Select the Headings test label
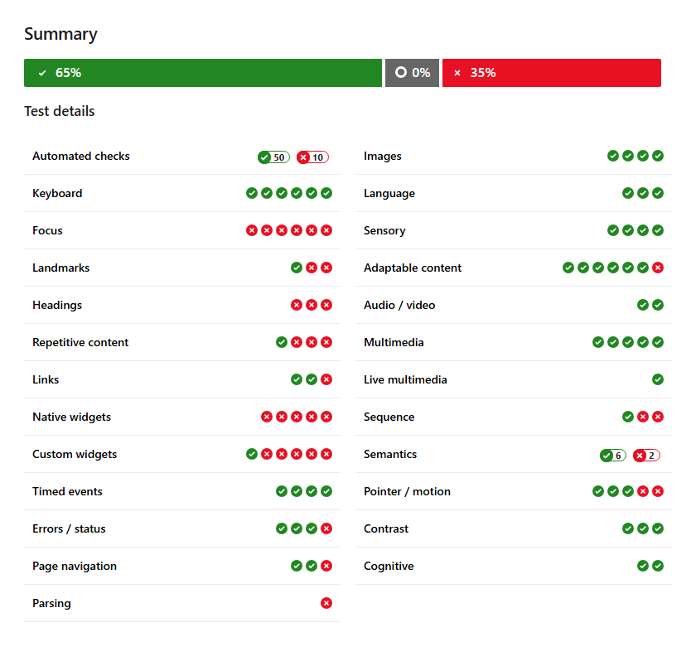 57,305
